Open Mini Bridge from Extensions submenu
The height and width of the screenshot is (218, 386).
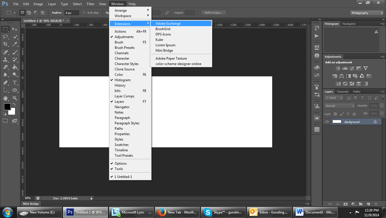pyautogui.click(x=164, y=51)
